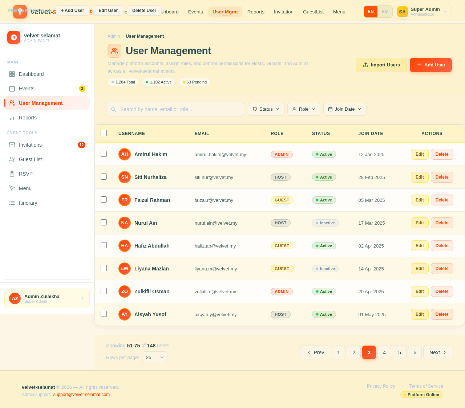Open the rows per page selector

[154, 357]
